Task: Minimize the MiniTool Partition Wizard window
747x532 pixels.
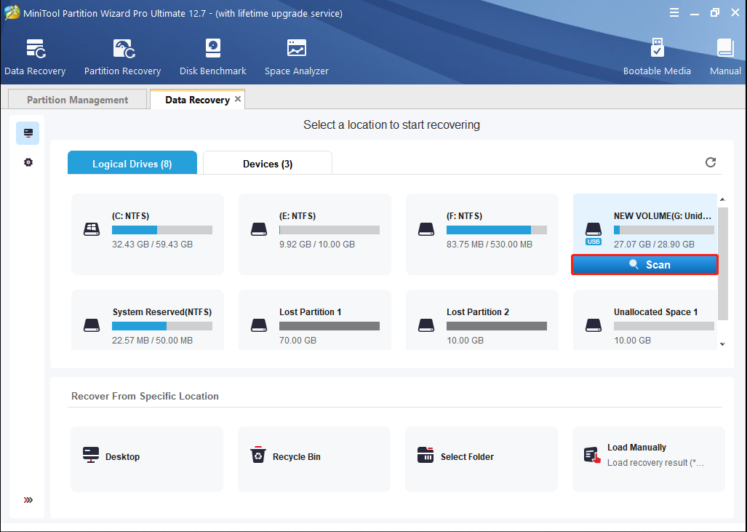Action: point(694,13)
